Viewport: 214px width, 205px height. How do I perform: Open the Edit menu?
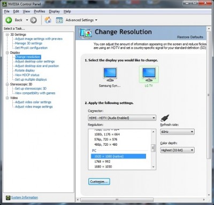point(16,11)
